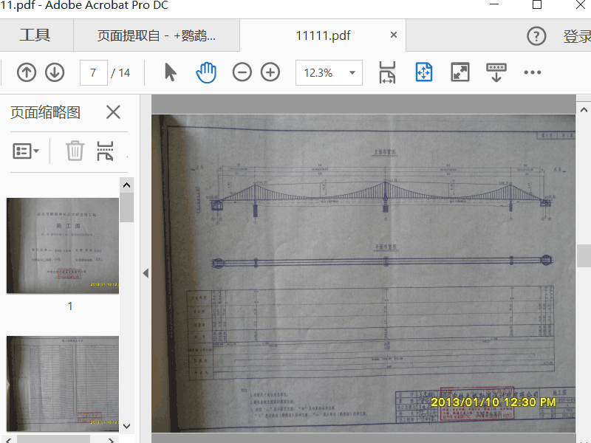Close the 页面缩略图 panel
The image size is (591, 443).
pyautogui.click(x=113, y=112)
